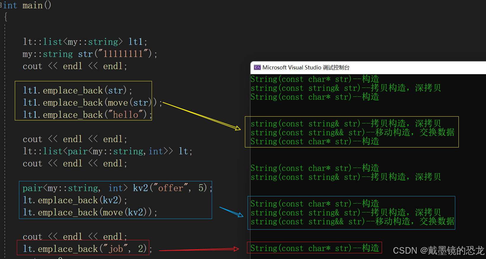Click the line lt.emplace_back(kv2);
The height and width of the screenshot is (259, 486).
75,200
